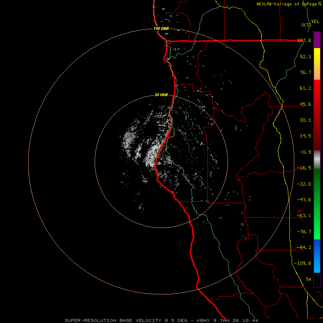Image resolution: width=323 pixels, height=323 pixels.
Task: Pick the light blue color bar segment
Action: point(317,265)
